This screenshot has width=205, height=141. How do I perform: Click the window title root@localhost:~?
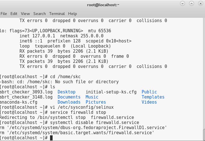tap(103, 5)
